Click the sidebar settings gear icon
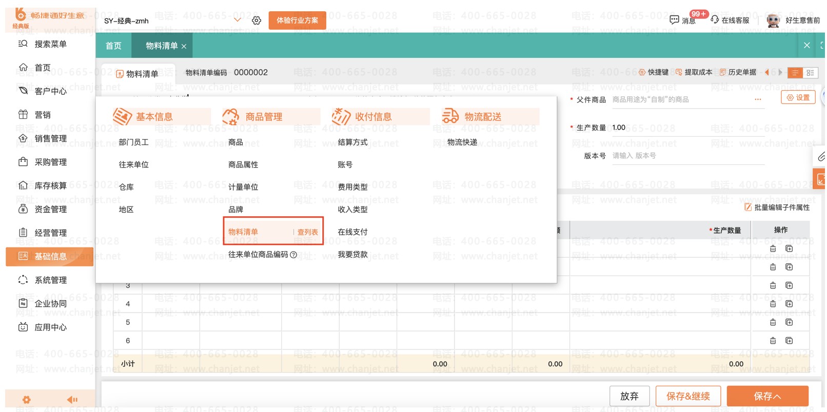Screen dimensions: 827x412 (27, 400)
